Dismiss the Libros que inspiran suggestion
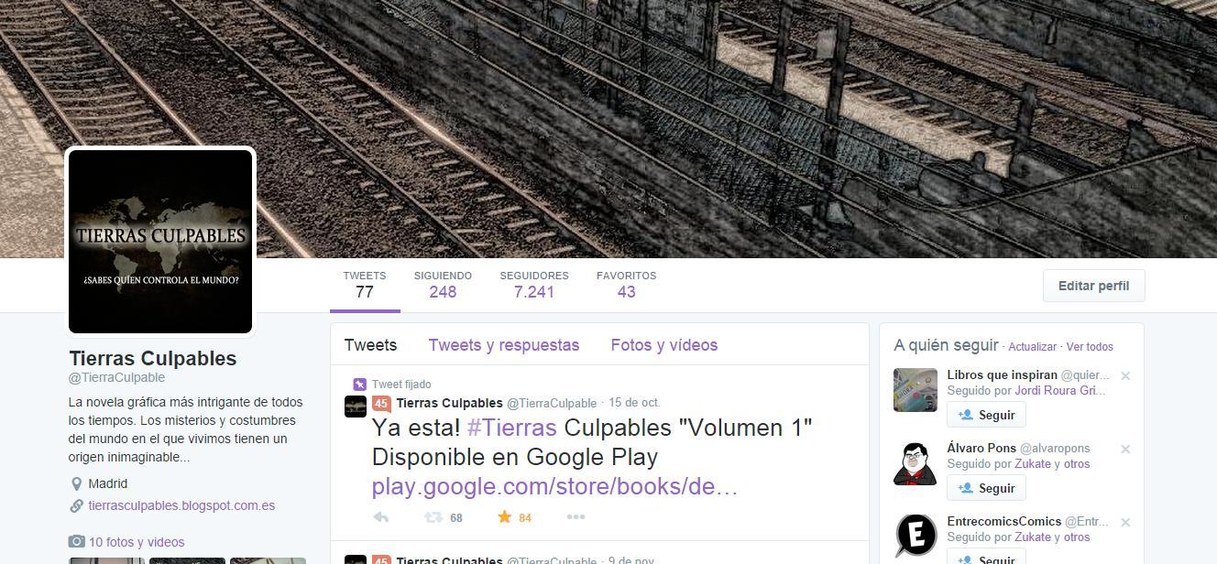The width and height of the screenshot is (1217, 564). click(1125, 376)
